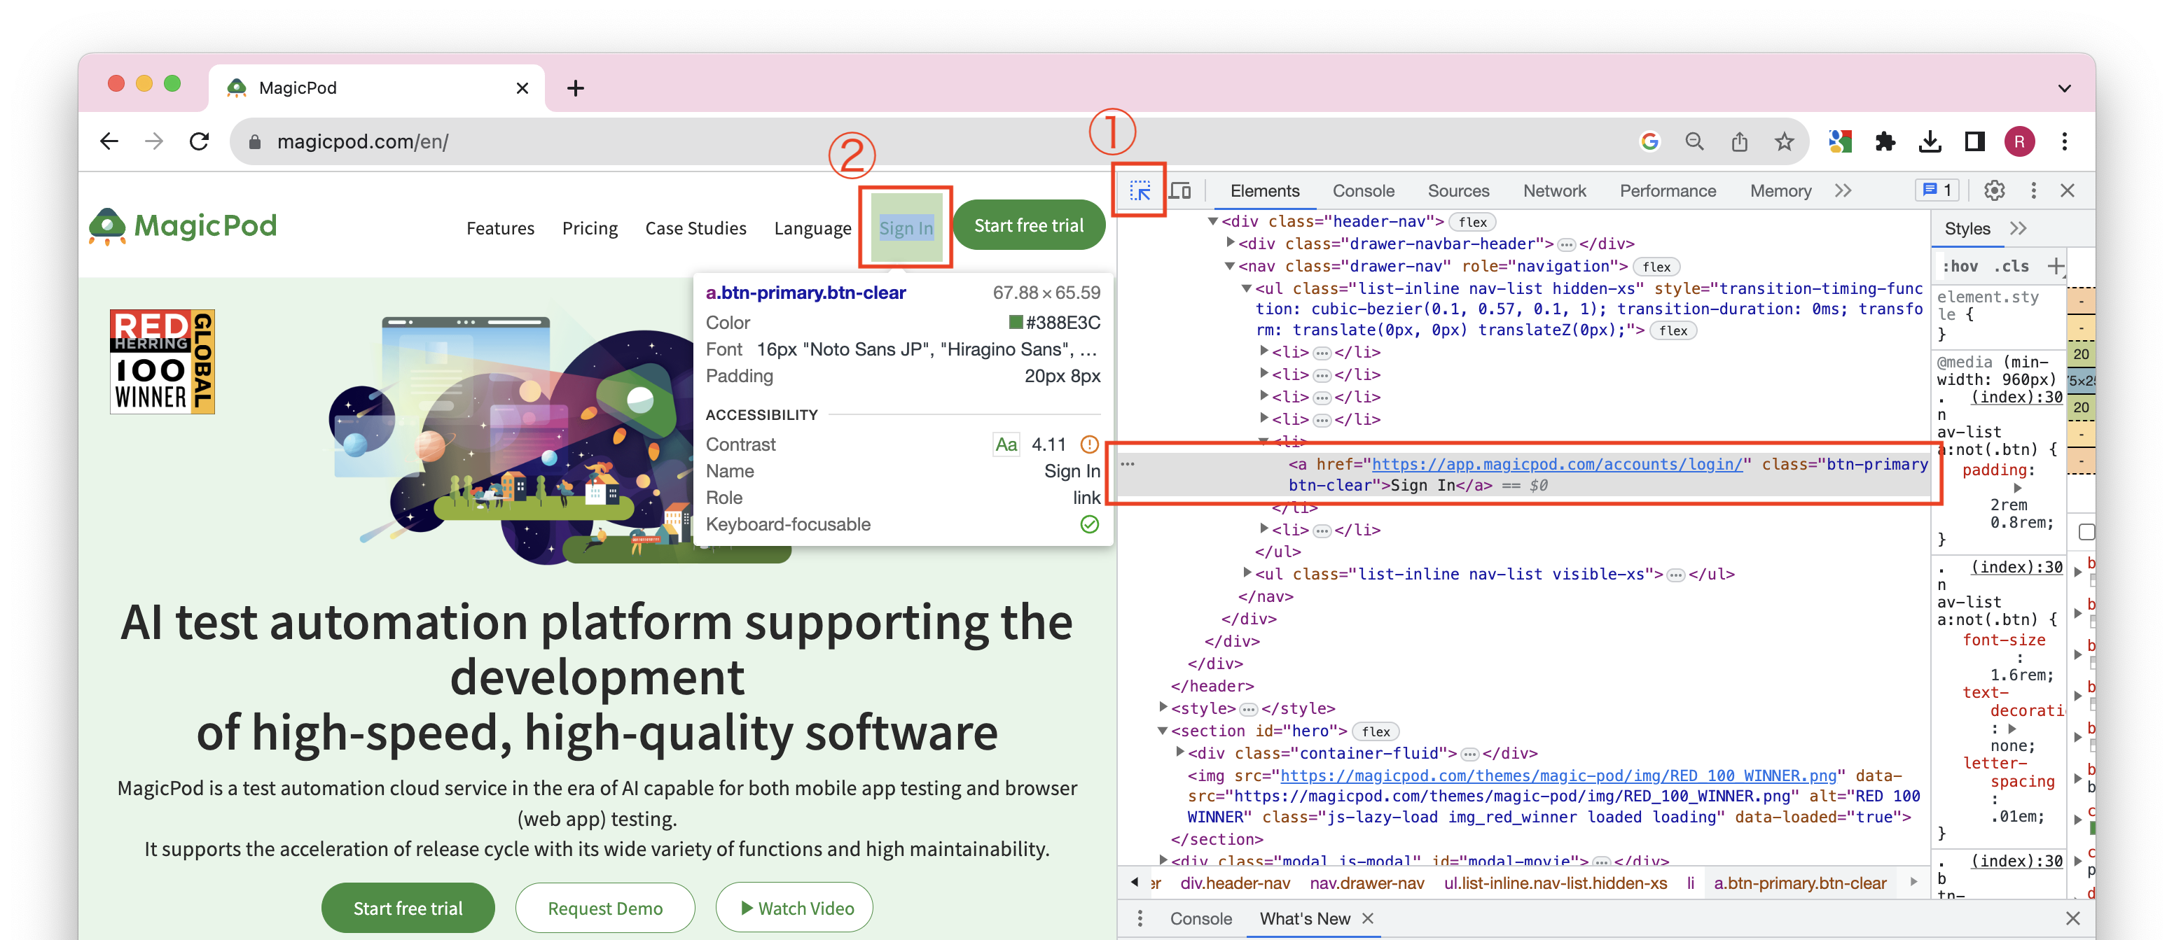This screenshot has height=940, width=2174.
Task: Open the Features nav link
Action: point(501,228)
